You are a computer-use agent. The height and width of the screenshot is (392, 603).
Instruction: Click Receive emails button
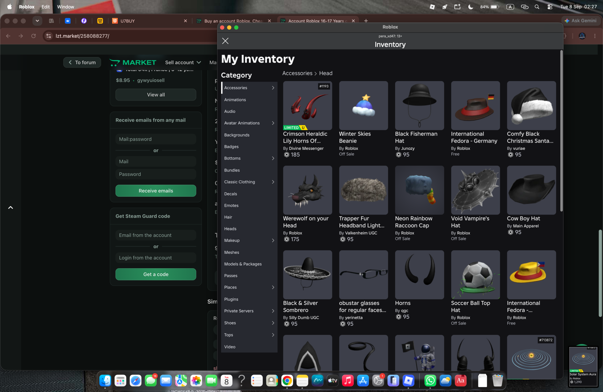point(156,191)
